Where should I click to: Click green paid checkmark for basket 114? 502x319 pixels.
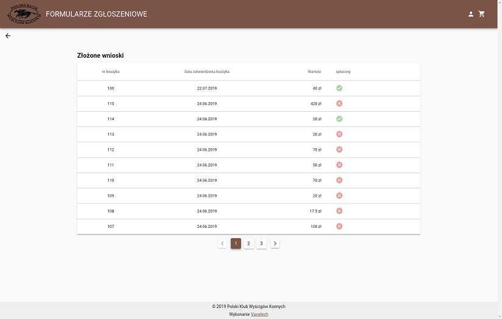coord(340,119)
